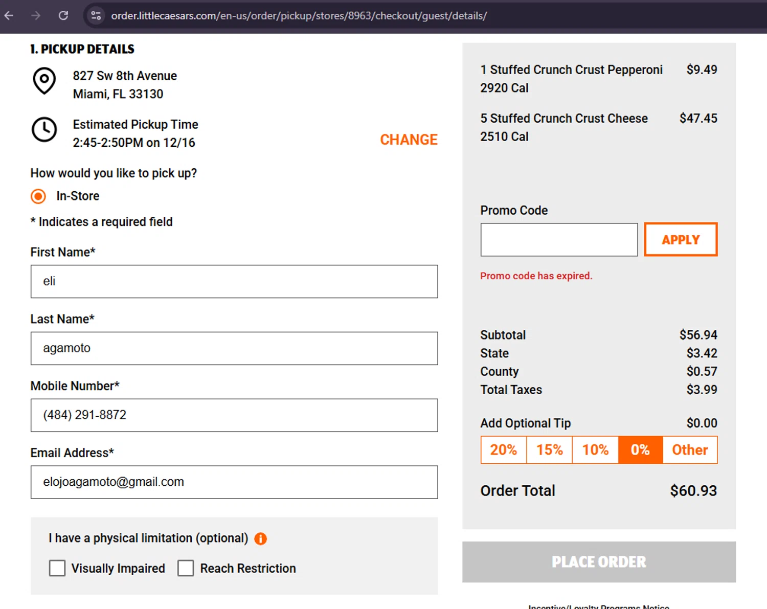The width and height of the screenshot is (767, 609).
Task: Click the State tax value $3.42
Action: (702, 353)
